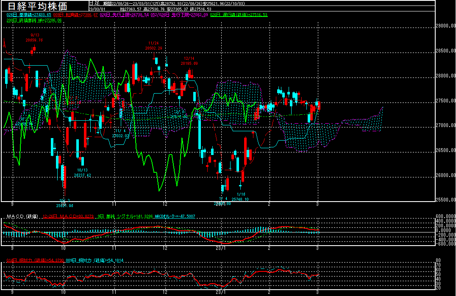
Task: Click the 026日 遅行線(終値)=27516.53 legend label
Action: [x=239, y=15]
